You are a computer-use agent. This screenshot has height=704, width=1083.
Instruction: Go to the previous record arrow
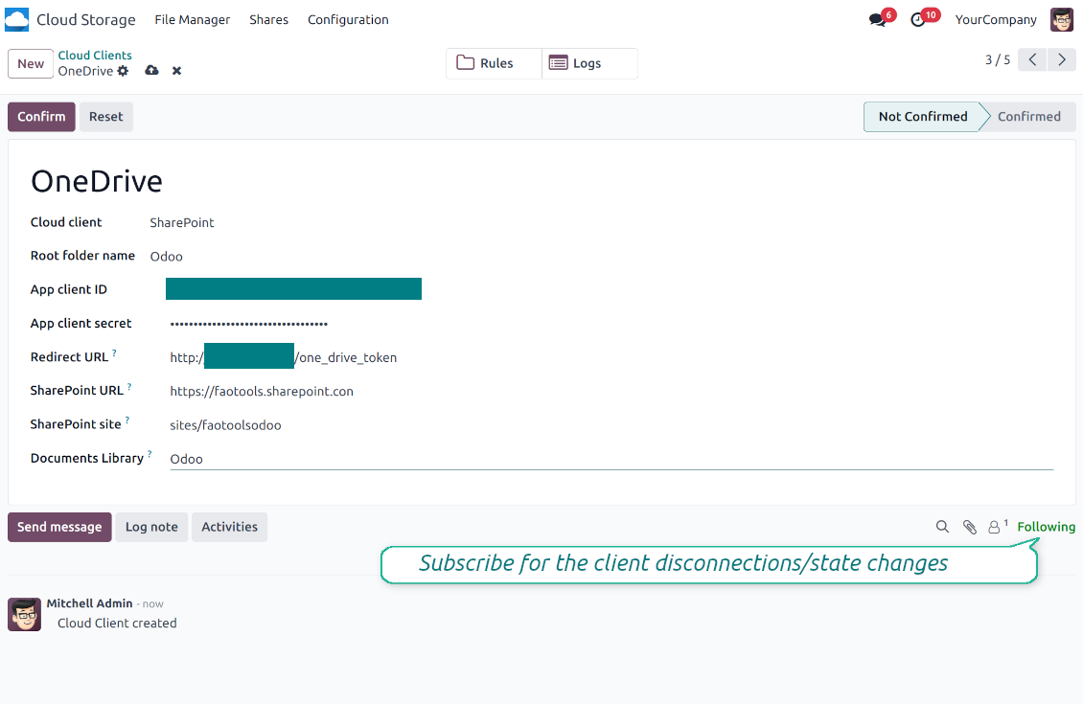1032,59
